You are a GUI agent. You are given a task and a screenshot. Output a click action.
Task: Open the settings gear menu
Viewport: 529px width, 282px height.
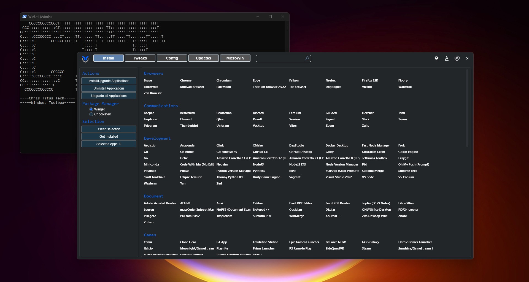click(457, 58)
